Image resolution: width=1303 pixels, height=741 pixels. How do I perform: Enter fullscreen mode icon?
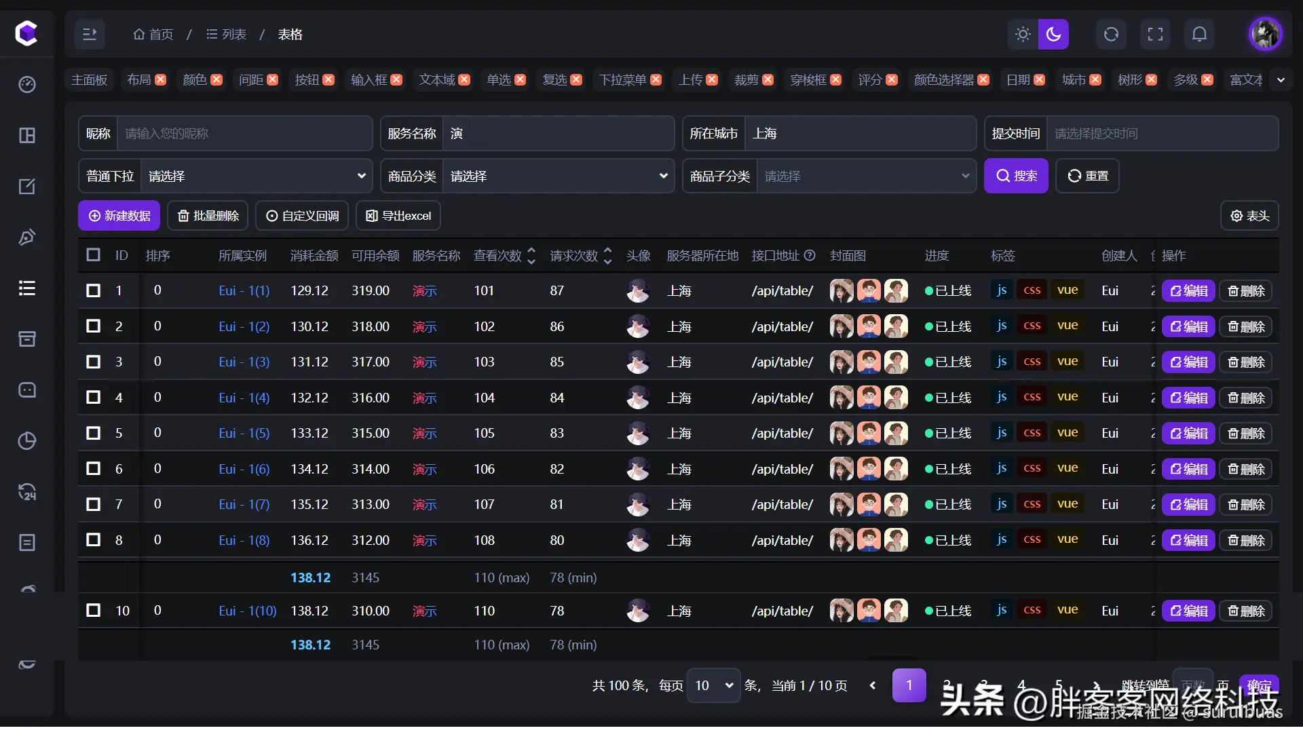click(1155, 34)
